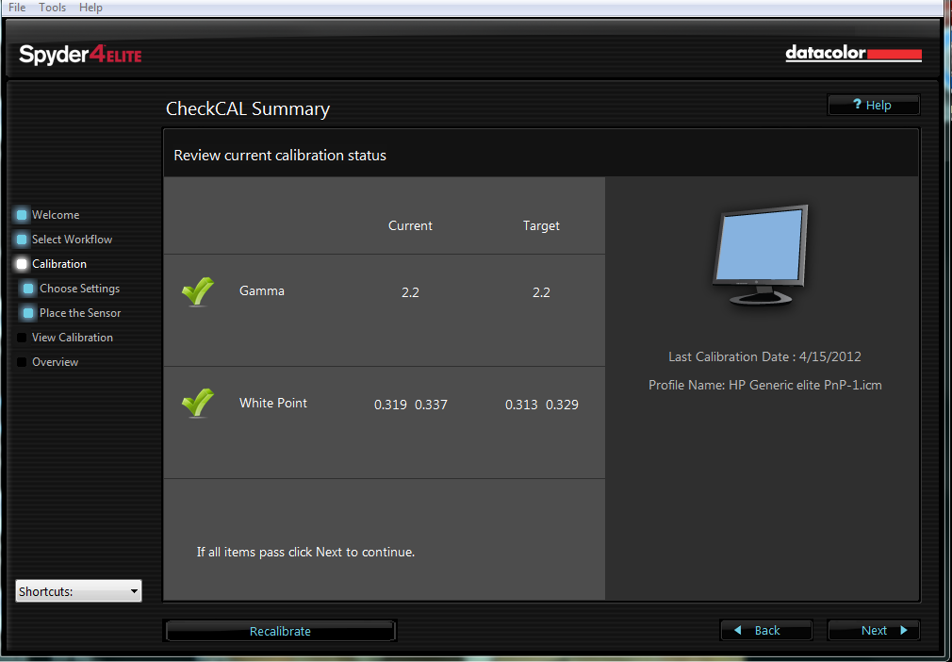Go to the Overview step

pyautogui.click(x=56, y=362)
